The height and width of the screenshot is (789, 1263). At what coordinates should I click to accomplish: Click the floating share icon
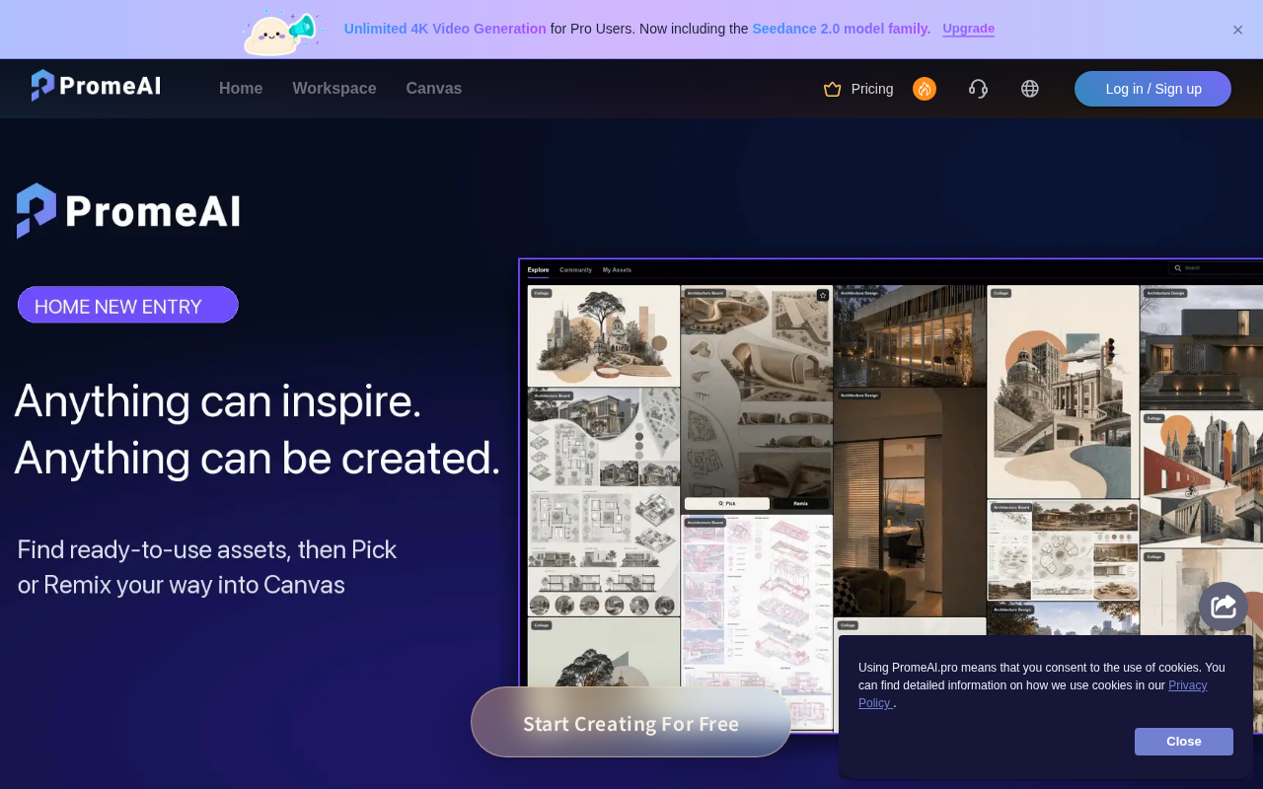tap(1224, 607)
